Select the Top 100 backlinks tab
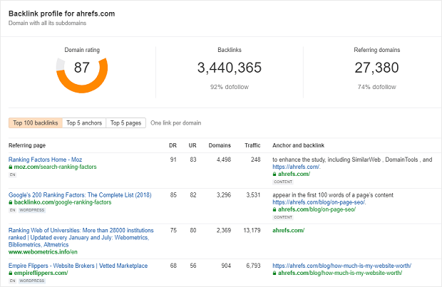 pos(36,123)
